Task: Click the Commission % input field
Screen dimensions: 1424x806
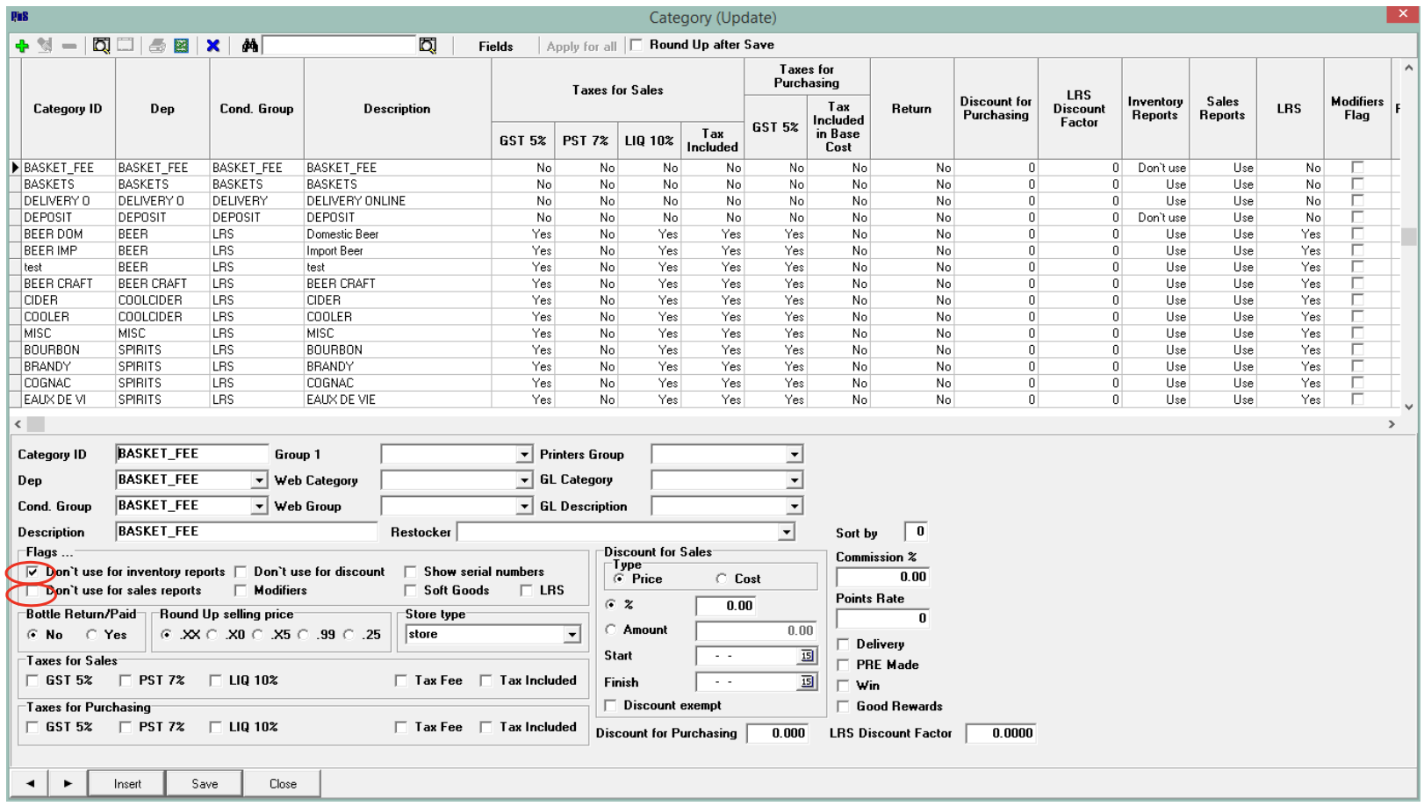Action: 882,577
